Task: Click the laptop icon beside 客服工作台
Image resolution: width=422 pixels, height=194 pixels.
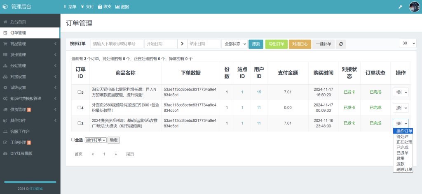Action: pos(5,132)
